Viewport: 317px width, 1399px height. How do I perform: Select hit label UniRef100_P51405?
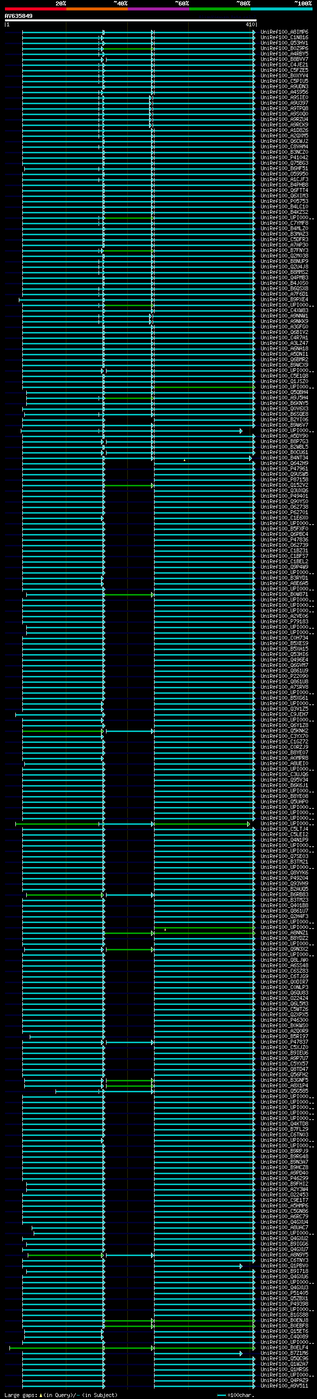pyautogui.click(x=284, y=1293)
